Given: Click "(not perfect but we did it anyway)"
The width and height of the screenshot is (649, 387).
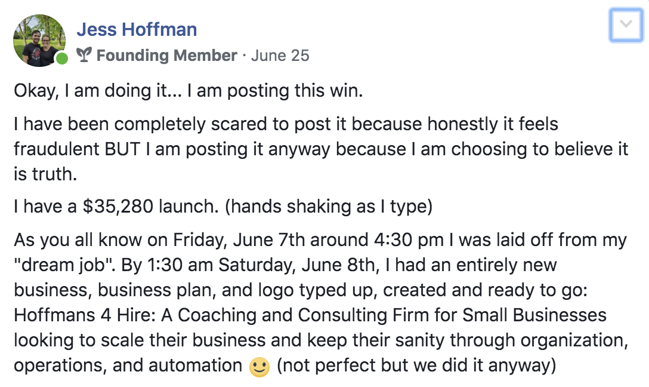Looking at the screenshot, I should (416, 365).
